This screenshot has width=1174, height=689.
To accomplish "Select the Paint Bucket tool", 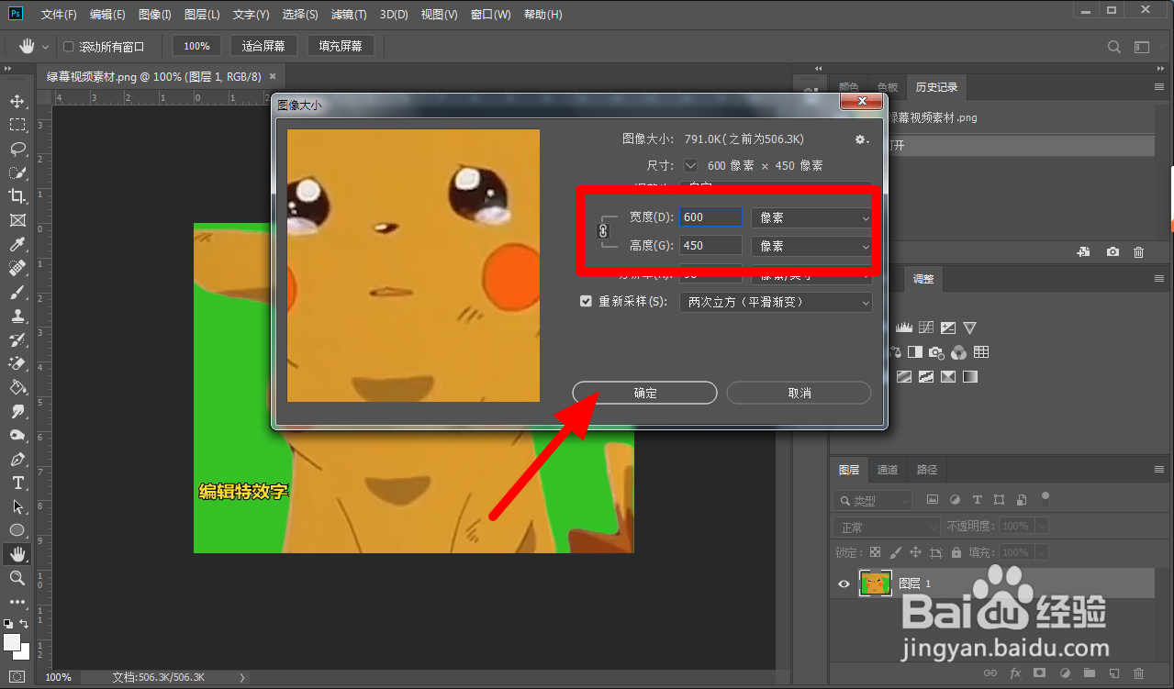I will tap(17, 387).
